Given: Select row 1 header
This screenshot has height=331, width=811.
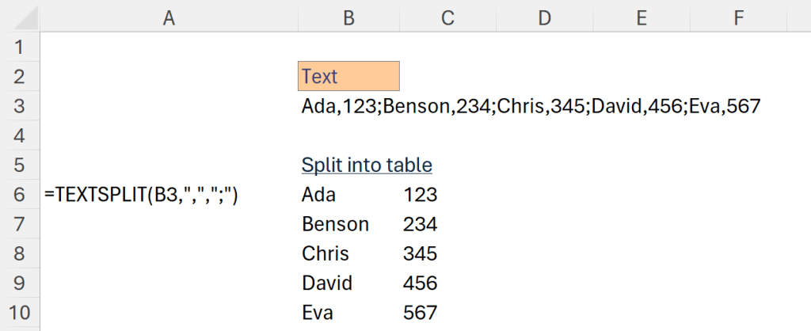Looking at the screenshot, I should [x=20, y=48].
